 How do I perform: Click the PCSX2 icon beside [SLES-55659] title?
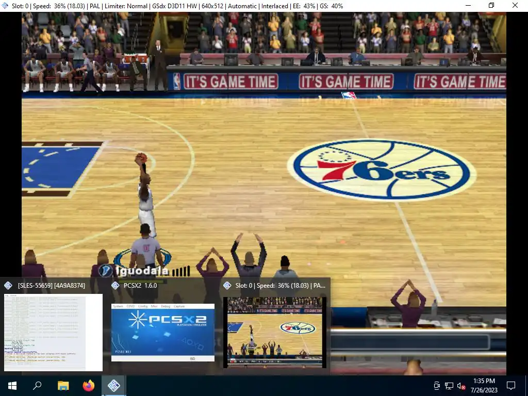[x=8, y=286]
